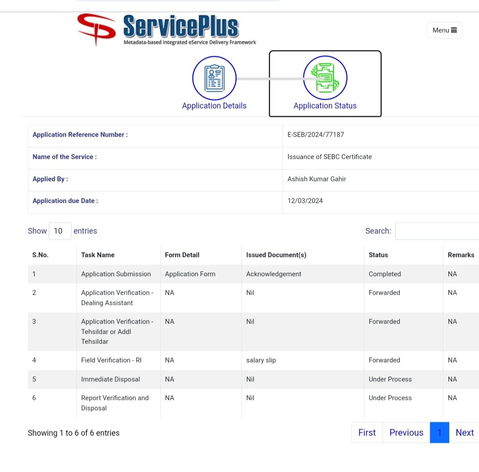479x472 pixels.
Task: Click Under Process status of Report Verification
Action: tap(390, 398)
